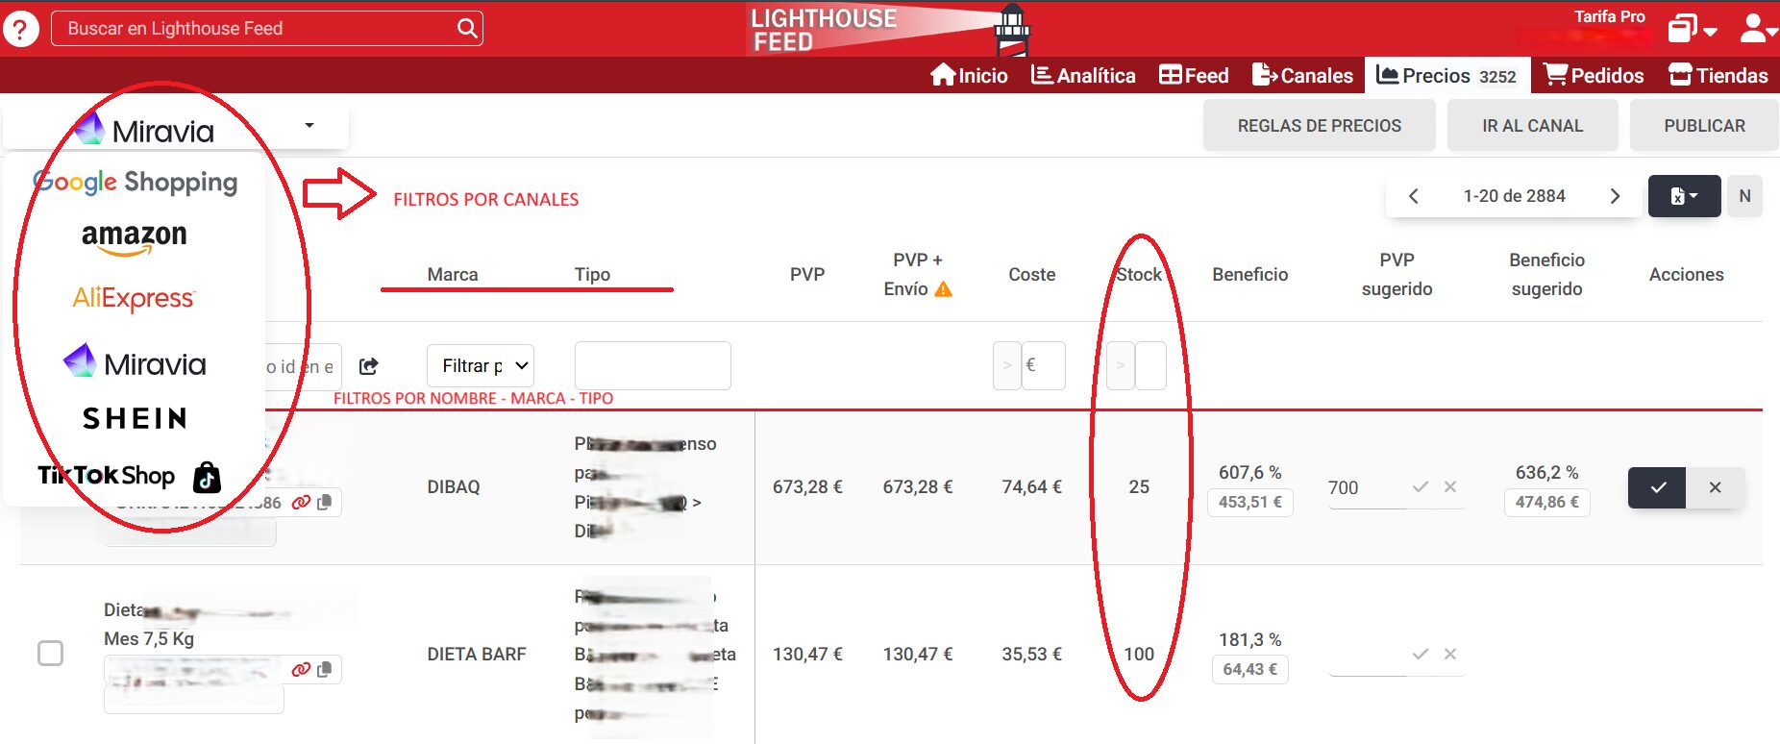Focus the Stock filter input field
The image size is (1780, 744).
click(1150, 365)
